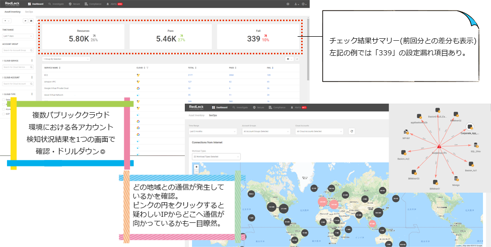The height and width of the screenshot is (247, 491).
Task: Sort table by TOTAL column
Action: click(192, 67)
